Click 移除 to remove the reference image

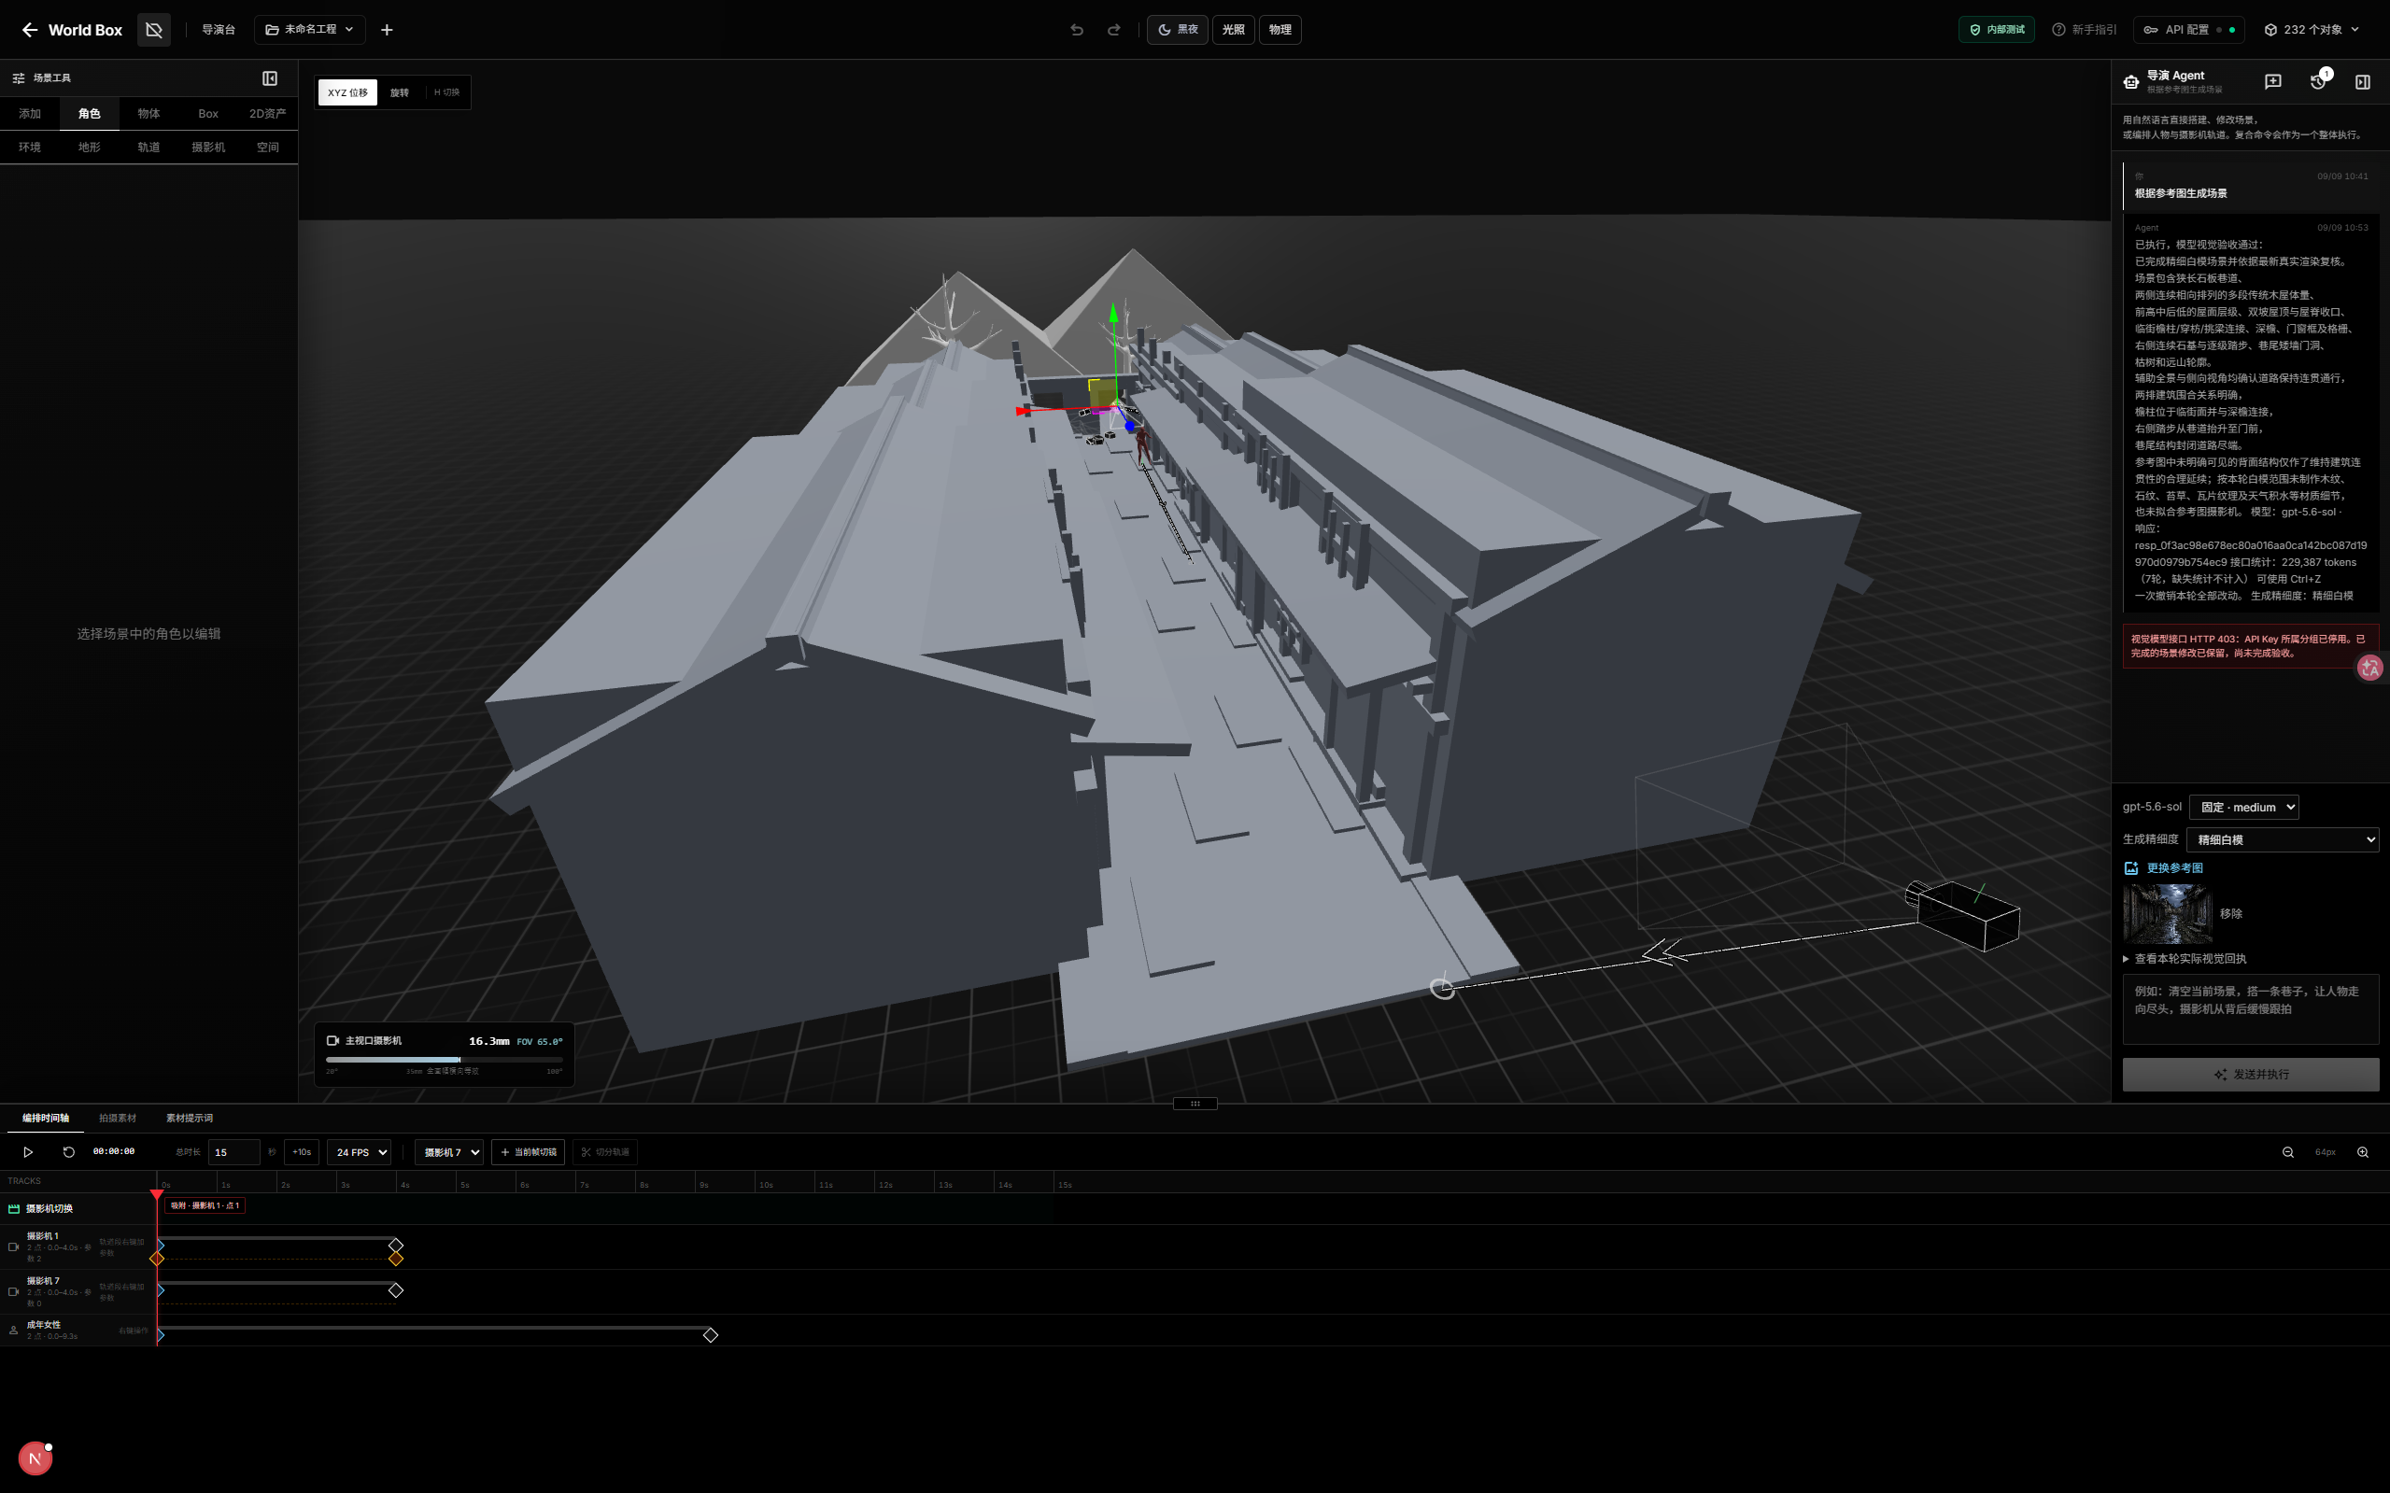pos(2231,914)
